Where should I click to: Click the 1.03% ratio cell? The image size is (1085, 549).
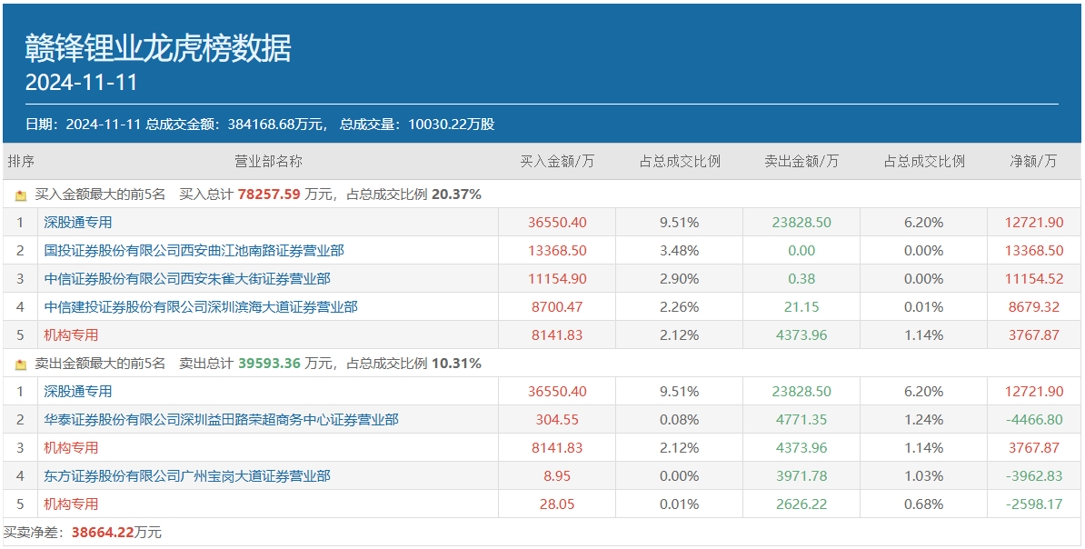pos(924,475)
